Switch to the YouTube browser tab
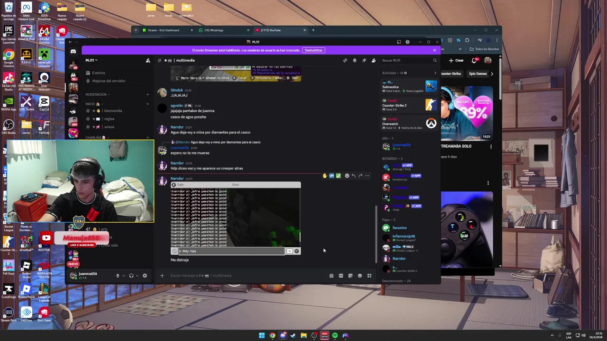The height and width of the screenshot is (341, 607). [x=280, y=30]
